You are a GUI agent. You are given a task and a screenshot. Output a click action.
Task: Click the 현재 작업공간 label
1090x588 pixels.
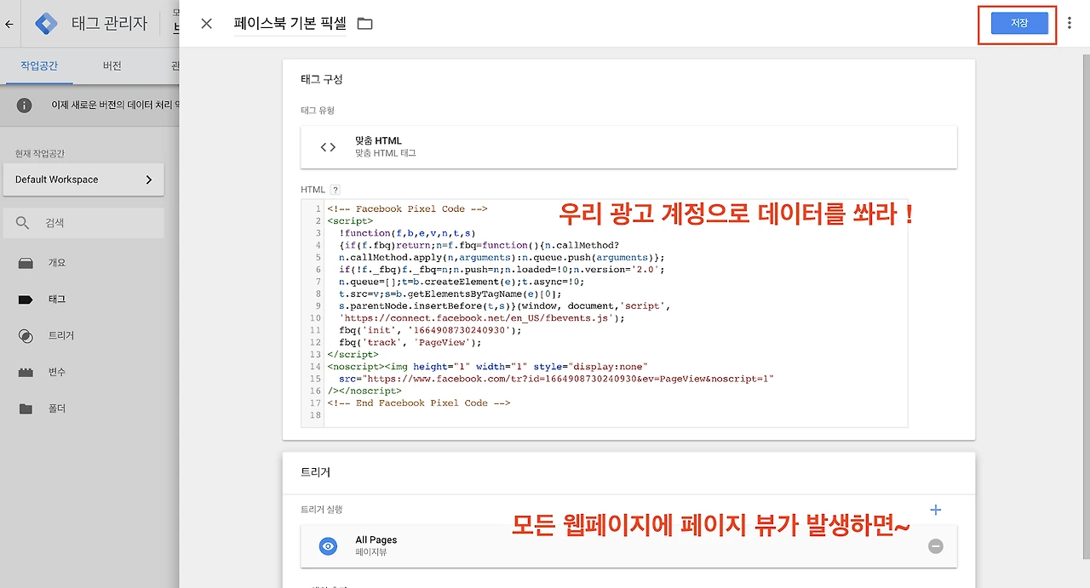[40, 154]
